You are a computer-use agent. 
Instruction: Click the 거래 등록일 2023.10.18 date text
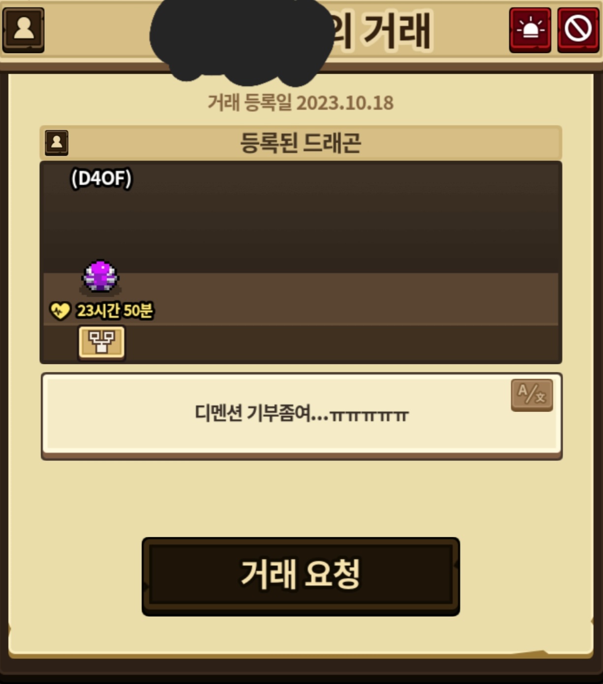(x=301, y=103)
